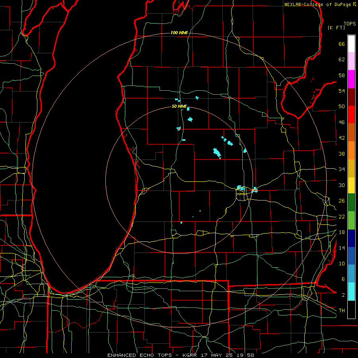The height and width of the screenshot is (358, 358).
Task: Click the legend value 18
Action: pos(342,232)
